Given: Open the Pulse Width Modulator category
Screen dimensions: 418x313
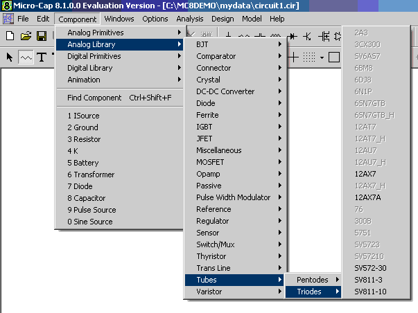Looking at the screenshot, I should pos(236,197).
